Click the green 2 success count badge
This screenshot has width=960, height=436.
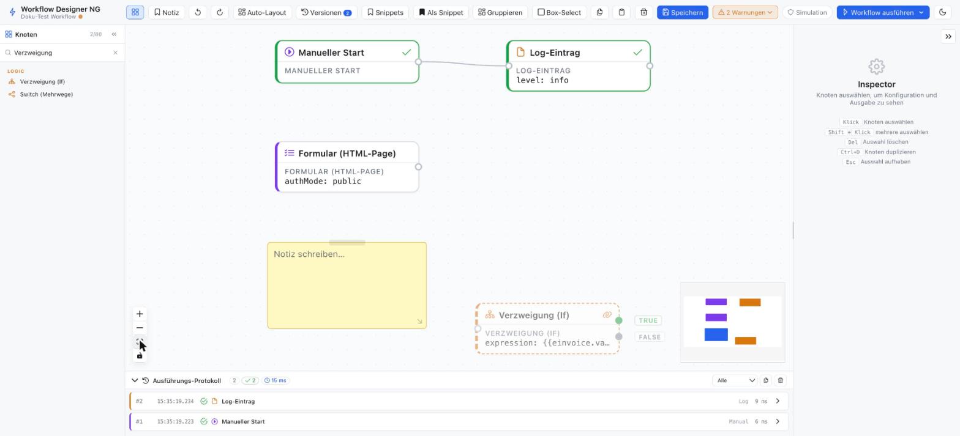(x=250, y=380)
